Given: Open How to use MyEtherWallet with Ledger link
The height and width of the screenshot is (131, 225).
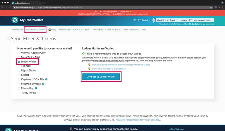Looking at the screenshot, I should pyautogui.click(x=121, y=65).
